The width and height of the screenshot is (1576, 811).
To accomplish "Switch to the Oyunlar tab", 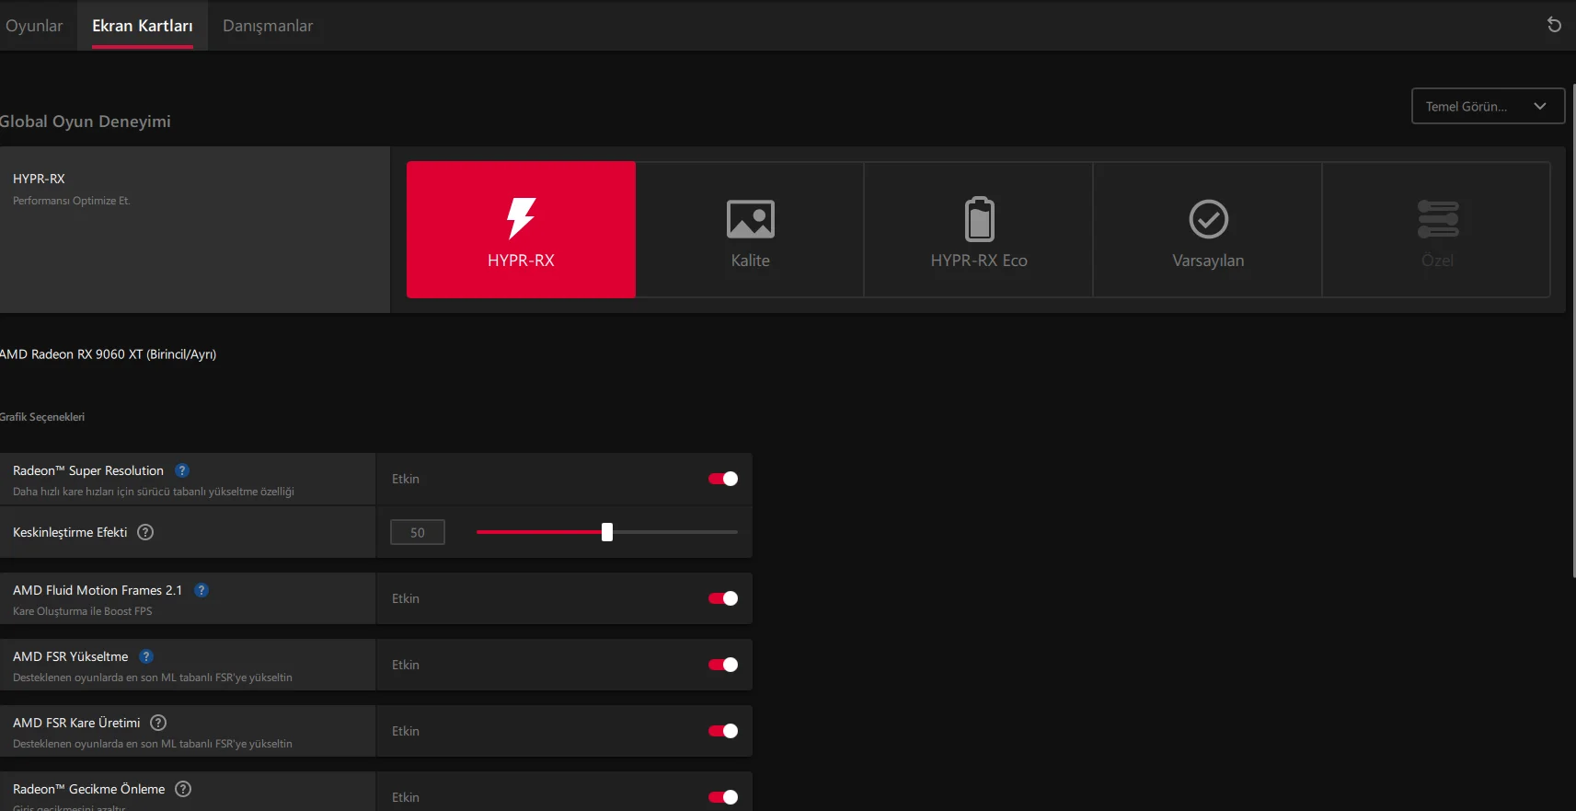I will click(x=34, y=26).
